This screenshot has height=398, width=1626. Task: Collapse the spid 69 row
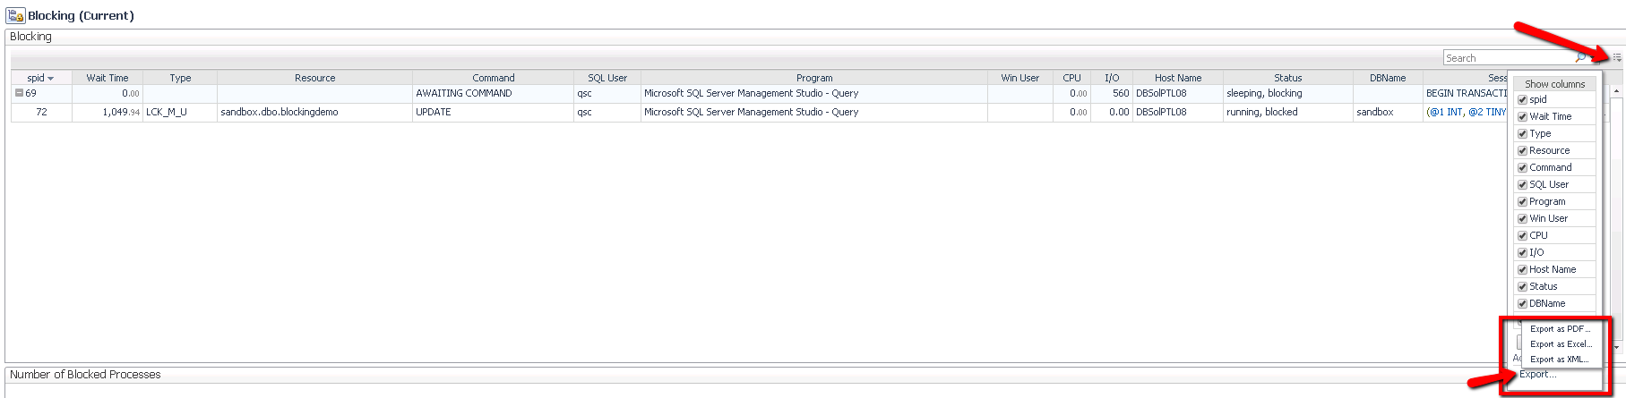tap(19, 93)
